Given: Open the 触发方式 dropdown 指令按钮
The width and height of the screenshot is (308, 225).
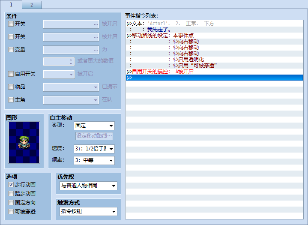Looking at the screenshot, I should click(x=88, y=212).
